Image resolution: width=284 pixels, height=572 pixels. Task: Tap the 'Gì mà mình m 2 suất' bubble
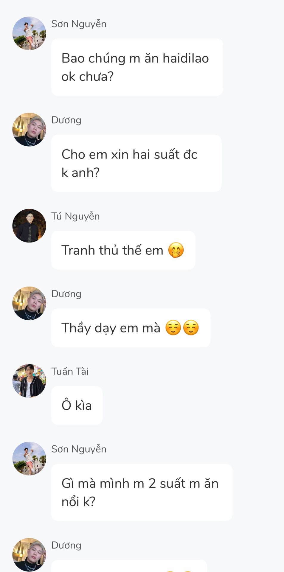point(142,492)
